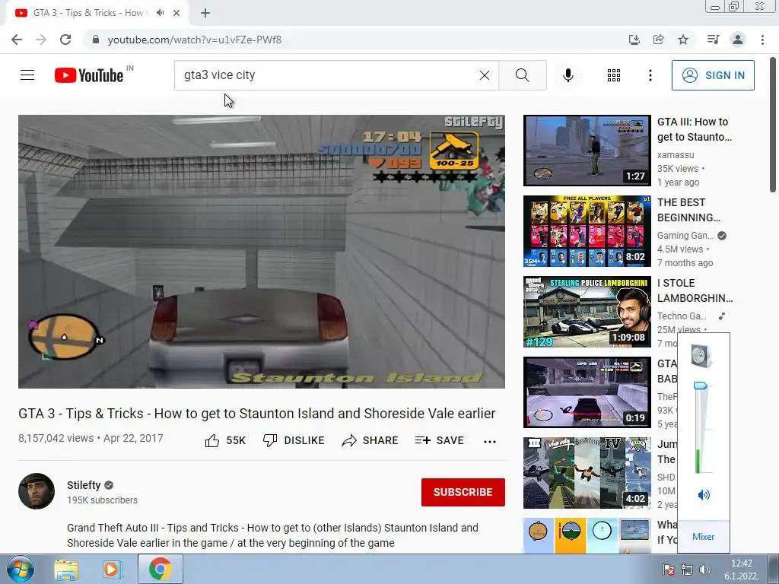Save the video to a playlist
This screenshot has height=584, width=779.
coord(440,440)
